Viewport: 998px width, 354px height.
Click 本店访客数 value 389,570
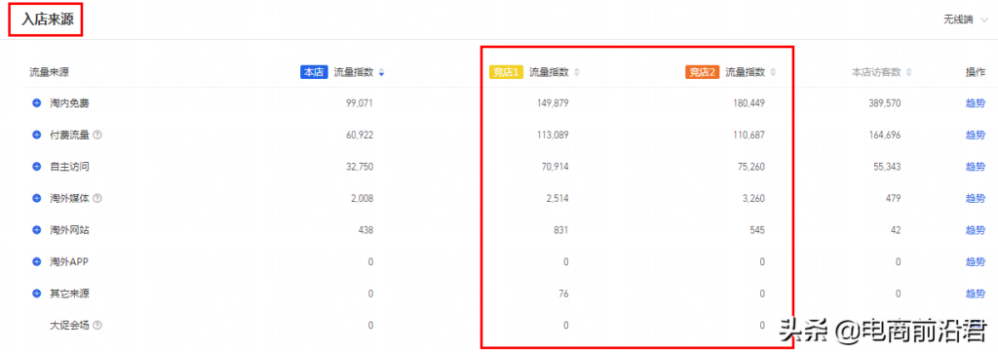pos(885,102)
